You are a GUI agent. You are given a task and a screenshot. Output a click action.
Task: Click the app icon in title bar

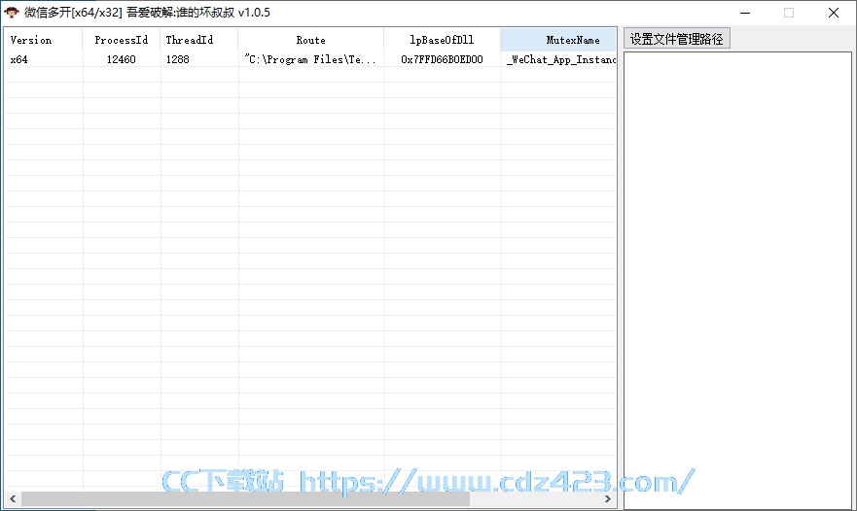coord(12,12)
